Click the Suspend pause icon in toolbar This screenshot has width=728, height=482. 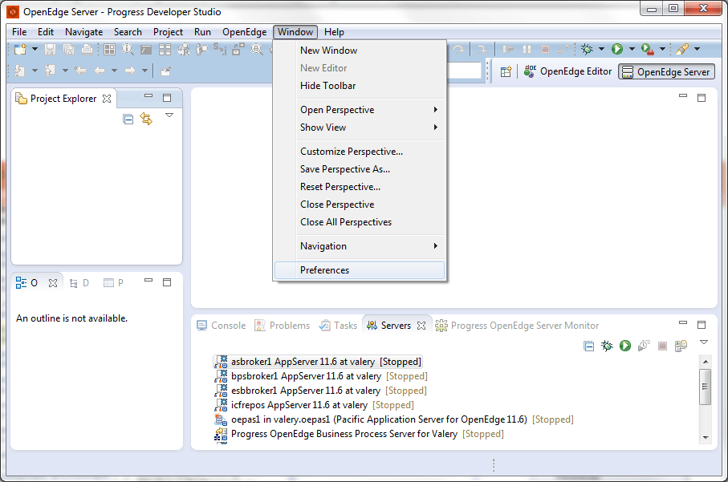(527, 49)
